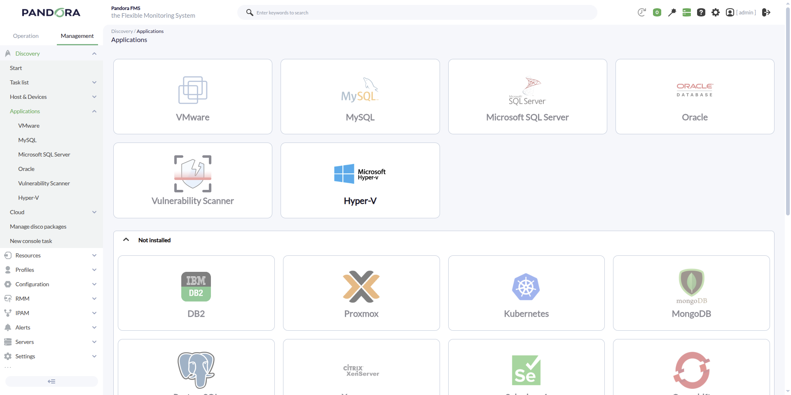
Task: Open the server status icon
Action: (687, 12)
